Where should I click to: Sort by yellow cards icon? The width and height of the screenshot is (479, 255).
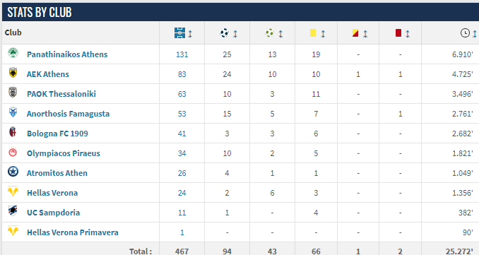click(x=313, y=32)
